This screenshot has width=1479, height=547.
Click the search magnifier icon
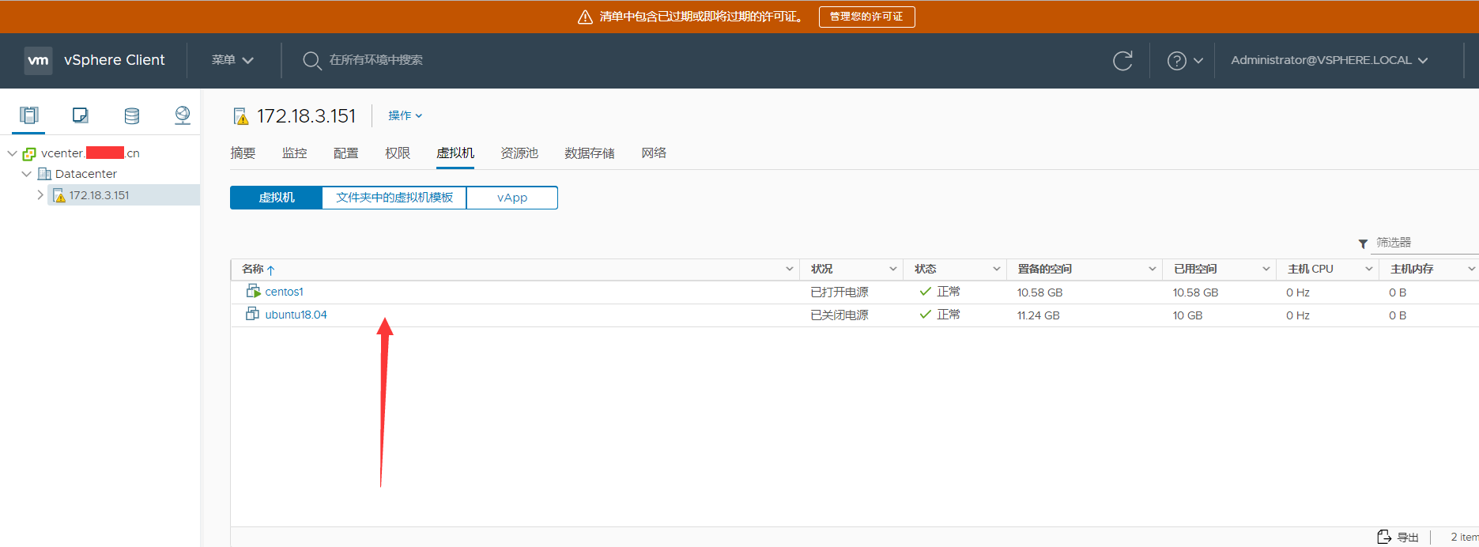pos(311,61)
